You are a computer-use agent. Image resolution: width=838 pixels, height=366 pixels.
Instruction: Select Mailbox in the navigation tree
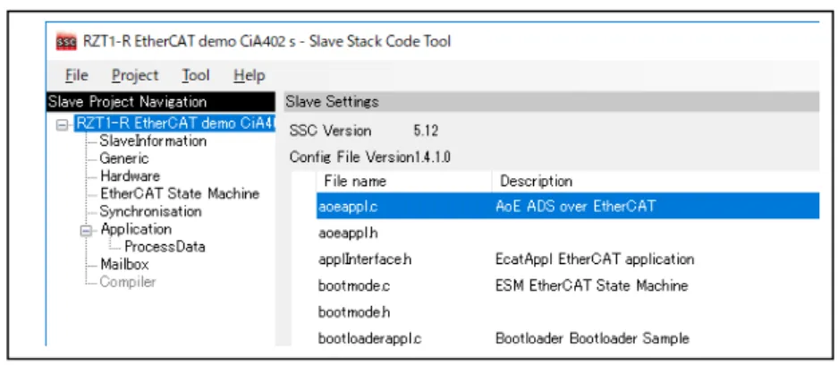[124, 264]
